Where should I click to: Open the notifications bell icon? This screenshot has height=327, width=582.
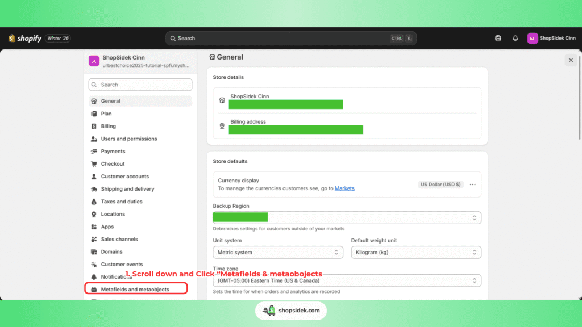click(515, 39)
